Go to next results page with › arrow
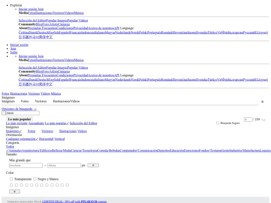Viewport: 271px width, 203px height. (x=264, y=120)
